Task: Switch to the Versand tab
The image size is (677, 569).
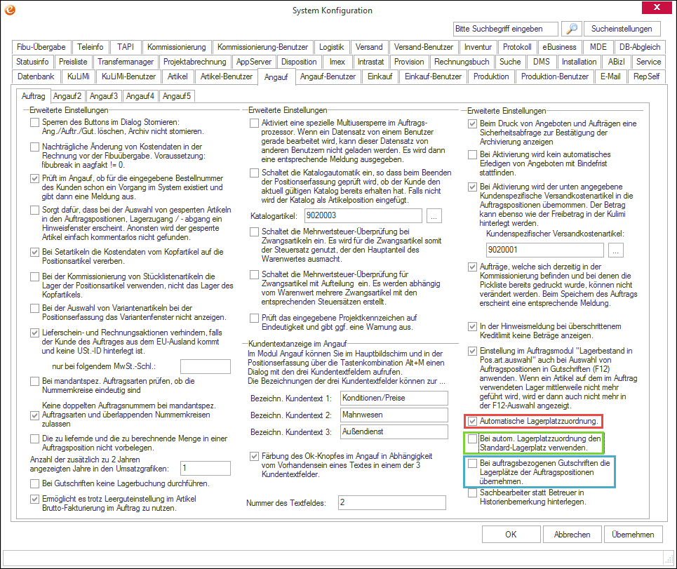Action: 369,47
